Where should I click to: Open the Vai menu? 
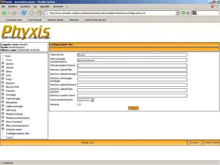click(35, 7)
